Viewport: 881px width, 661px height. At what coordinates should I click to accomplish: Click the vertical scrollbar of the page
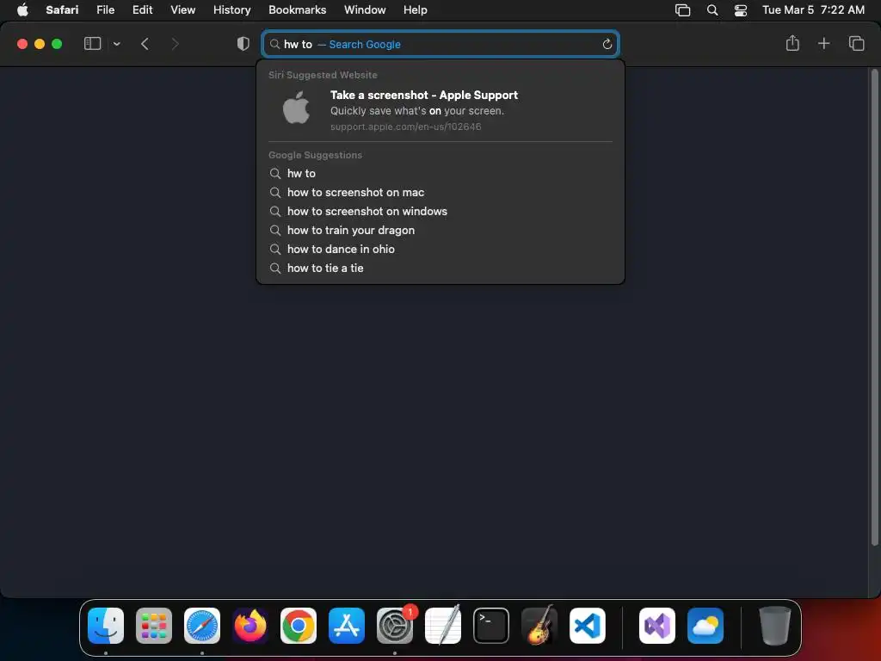pos(874,307)
